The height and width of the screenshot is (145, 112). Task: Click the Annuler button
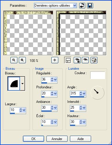(x=57, y=139)
